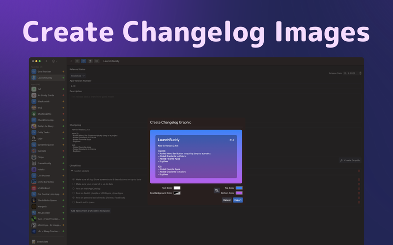Open the Habits app icon
Image resolution: width=393 pixels, height=245 pixels.
click(34, 169)
